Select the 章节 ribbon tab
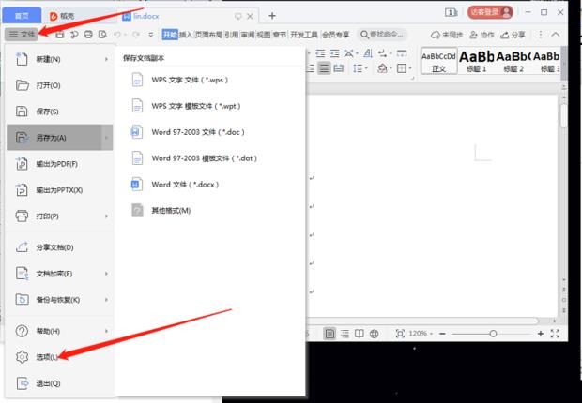The width and height of the screenshot is (582, 403). pos(280,35)
